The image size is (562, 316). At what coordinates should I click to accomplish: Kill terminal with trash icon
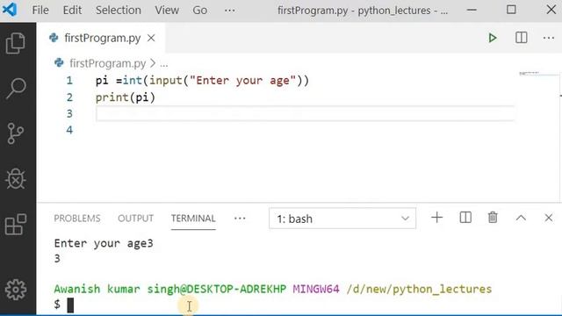click(493, 218)
